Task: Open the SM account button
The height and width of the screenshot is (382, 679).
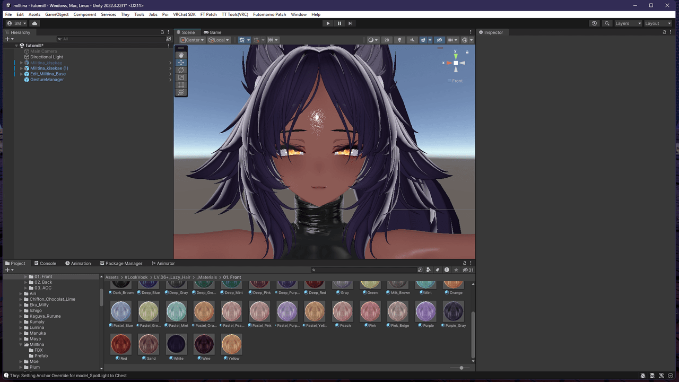Action: coord(16,23)
